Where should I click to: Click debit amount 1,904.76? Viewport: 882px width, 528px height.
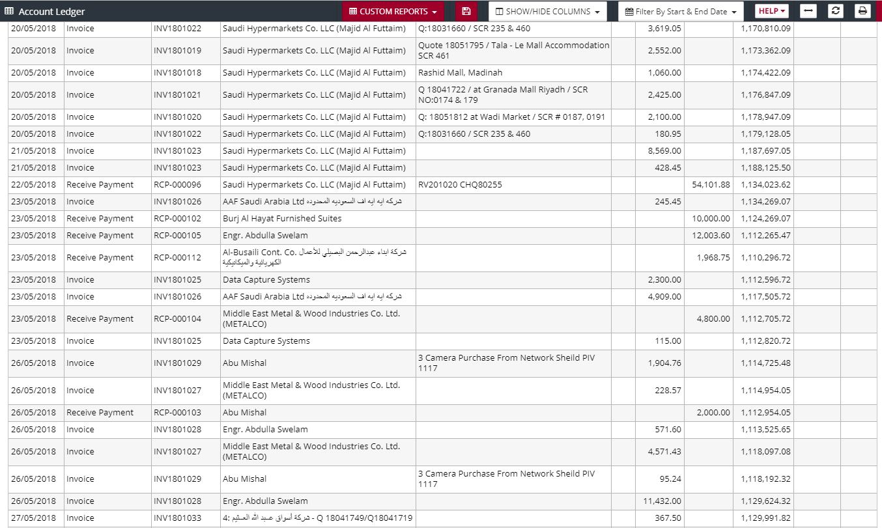(664, 363)
